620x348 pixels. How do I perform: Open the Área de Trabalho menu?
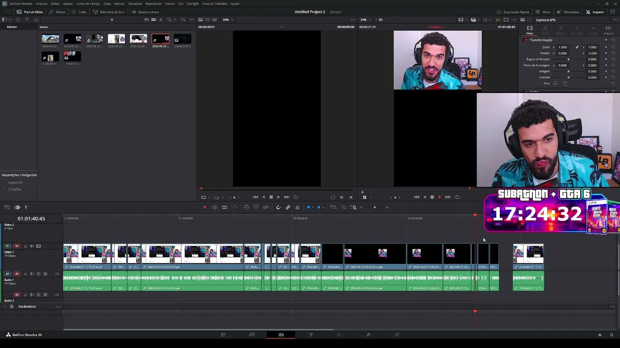pos(215,3)
